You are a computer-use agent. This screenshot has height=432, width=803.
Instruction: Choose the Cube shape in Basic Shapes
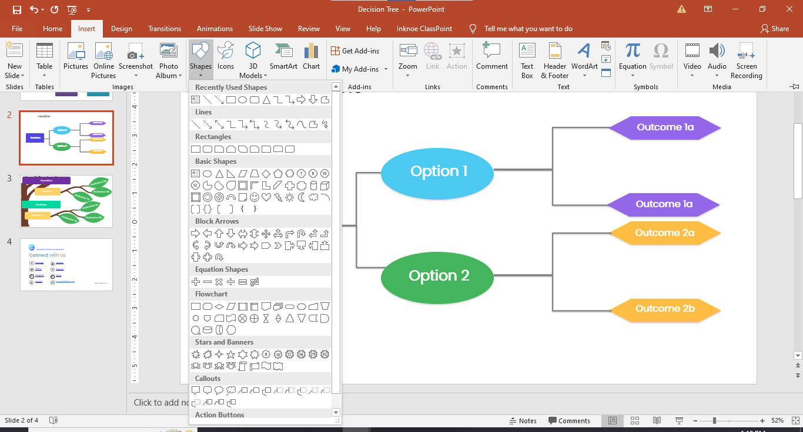325,185
